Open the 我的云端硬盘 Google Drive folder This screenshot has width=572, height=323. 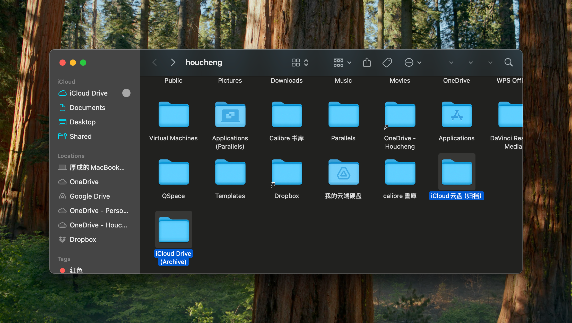[343, 173]
